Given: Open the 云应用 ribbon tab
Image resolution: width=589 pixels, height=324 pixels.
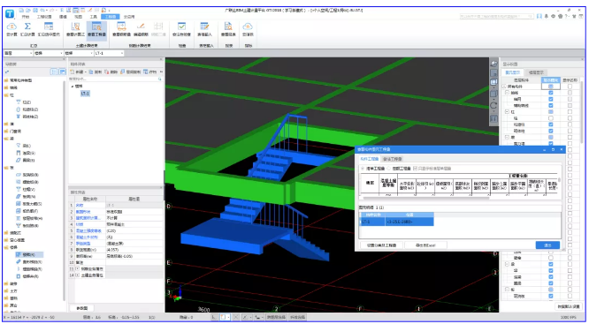Looking at the screenshot, I should 129,17.
